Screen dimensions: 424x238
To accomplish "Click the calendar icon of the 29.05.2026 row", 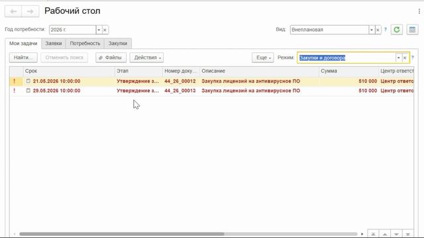I will coord(28,91).
